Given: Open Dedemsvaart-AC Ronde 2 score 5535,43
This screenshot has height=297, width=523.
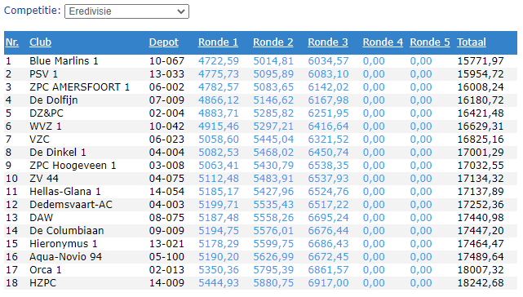Looking at the screenshot, I should (x=273, y=205).
